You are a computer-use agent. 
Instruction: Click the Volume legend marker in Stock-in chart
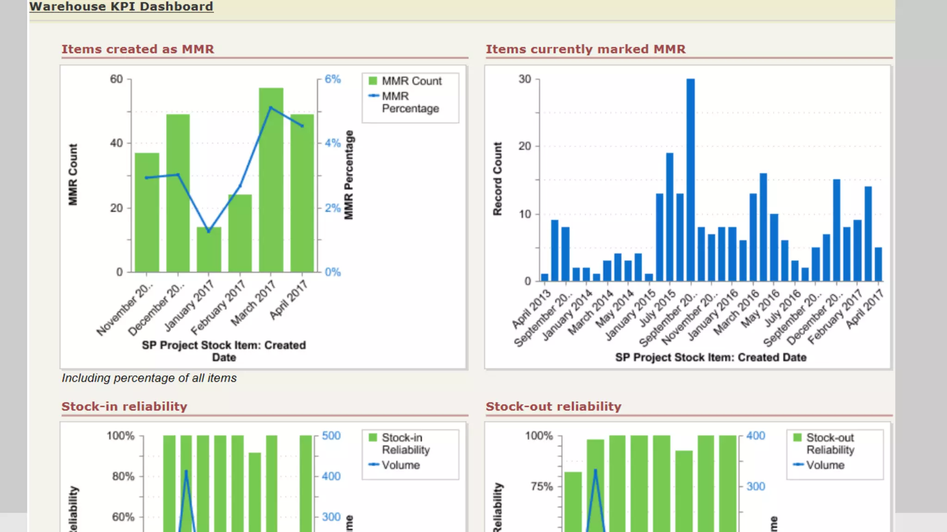coord(373,465)
